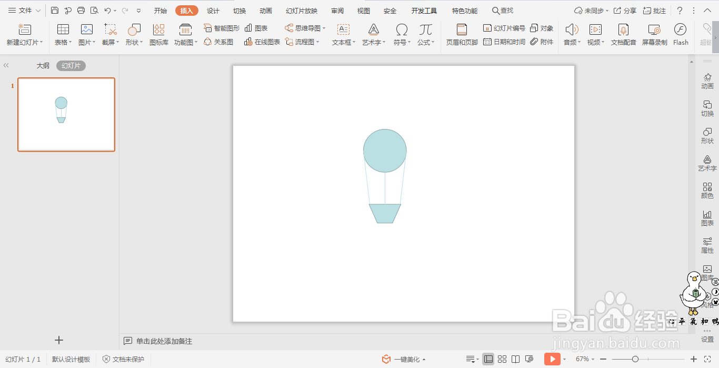Open the 设计 Design tab

point(213,11)
